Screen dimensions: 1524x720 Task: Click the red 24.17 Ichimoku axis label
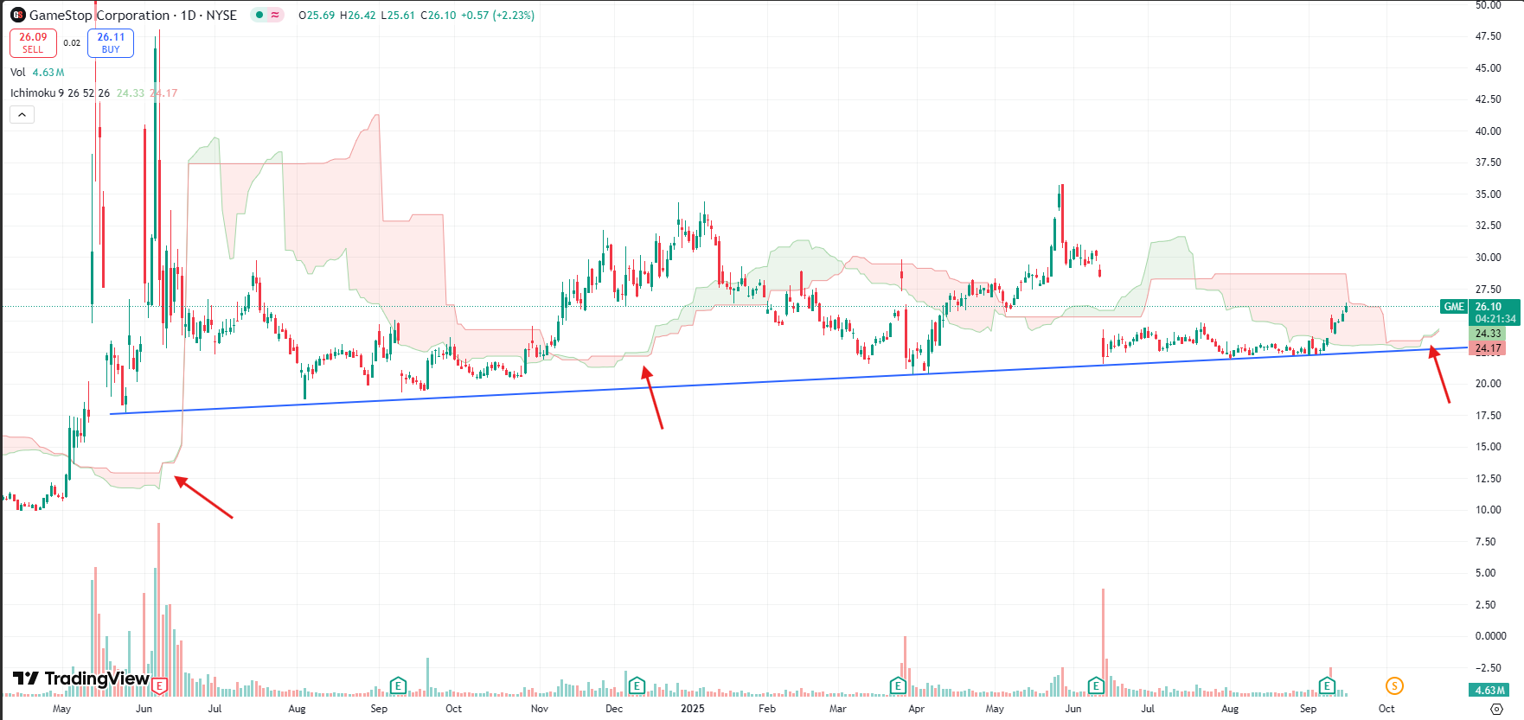point(1488,348)
